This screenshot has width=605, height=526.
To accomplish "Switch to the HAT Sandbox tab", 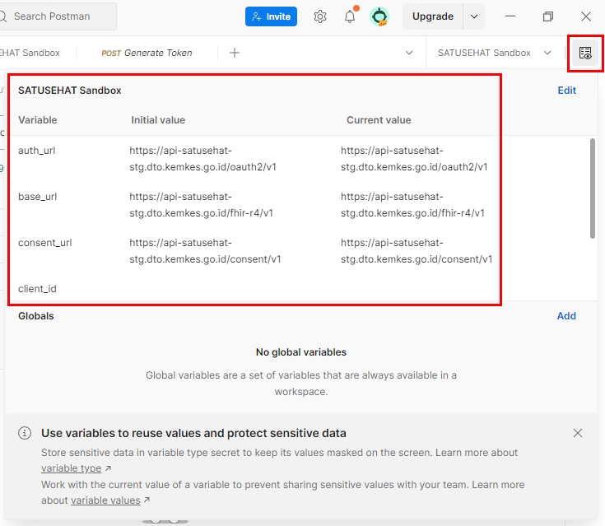I will tap(30, 53).
